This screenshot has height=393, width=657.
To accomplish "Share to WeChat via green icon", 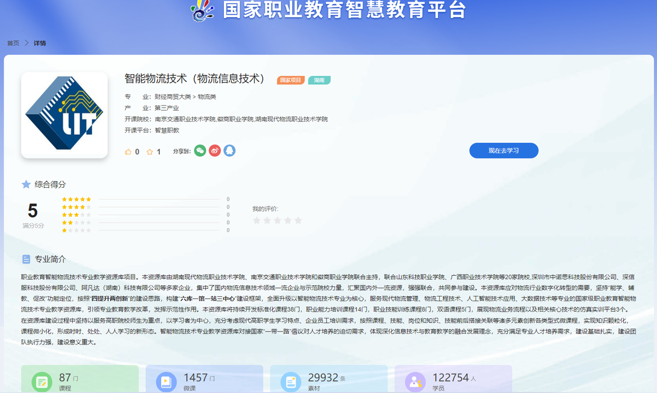I will (200, 151).
